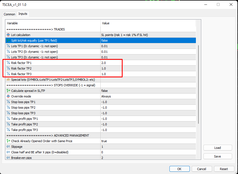Click the double-type icon for Stop loss pips TP1

click(8, 102)
